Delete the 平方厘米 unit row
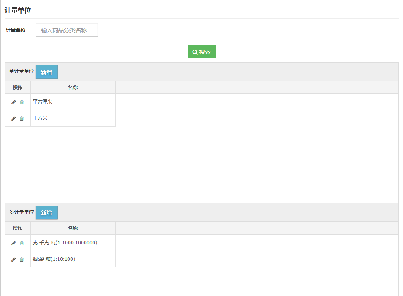The height and width of the screenshot is (296, 403). pos(22,102)
